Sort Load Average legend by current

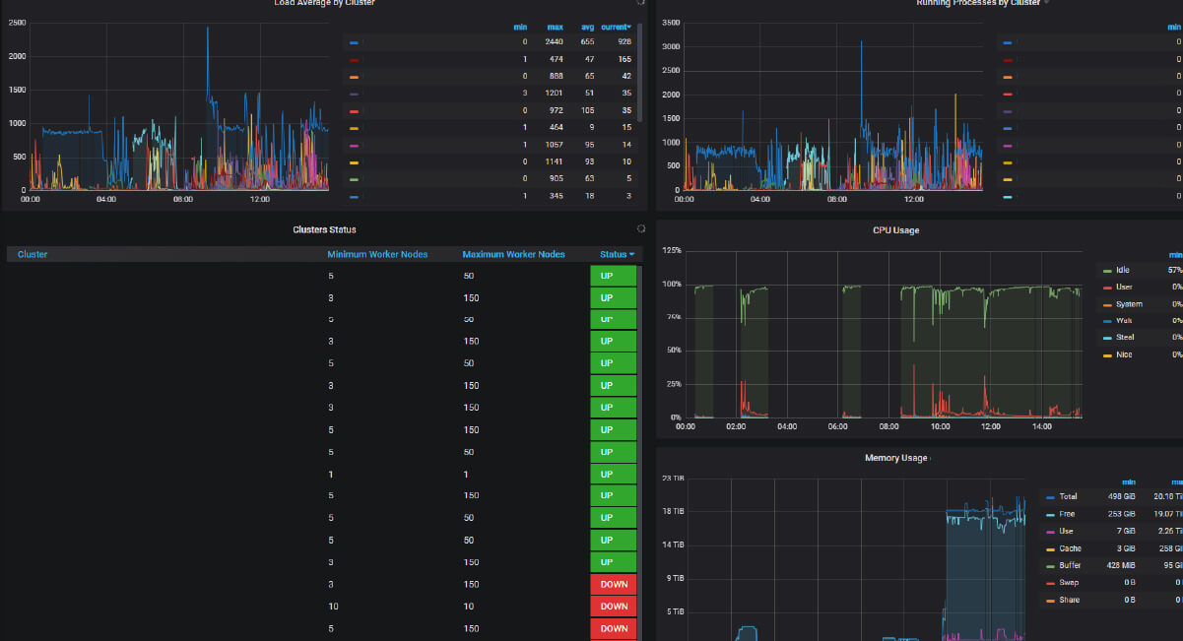pos(617,27)
